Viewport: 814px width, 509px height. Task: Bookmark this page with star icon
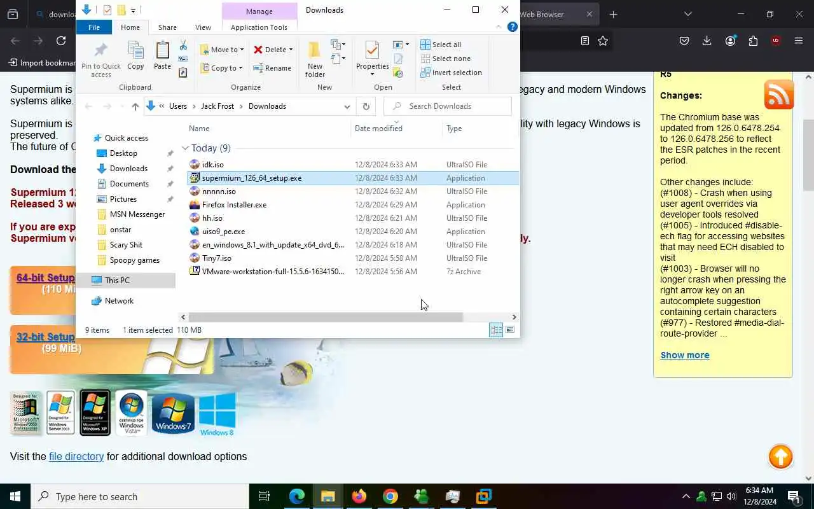(x=603, y=41)
